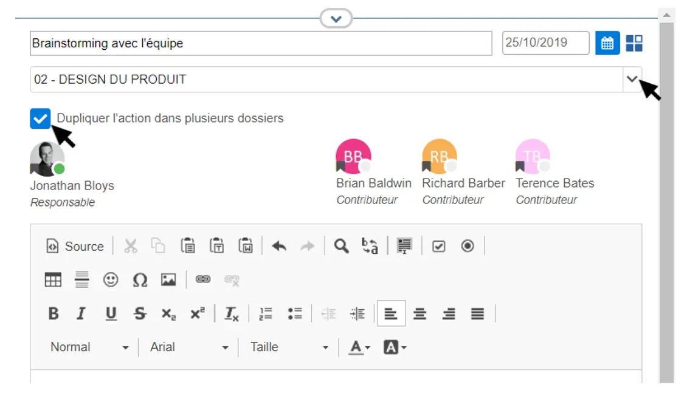Select contributor Brian Baldwin's avatar
The width and height of the screenshot is (690, 396).
pos(353,157)
